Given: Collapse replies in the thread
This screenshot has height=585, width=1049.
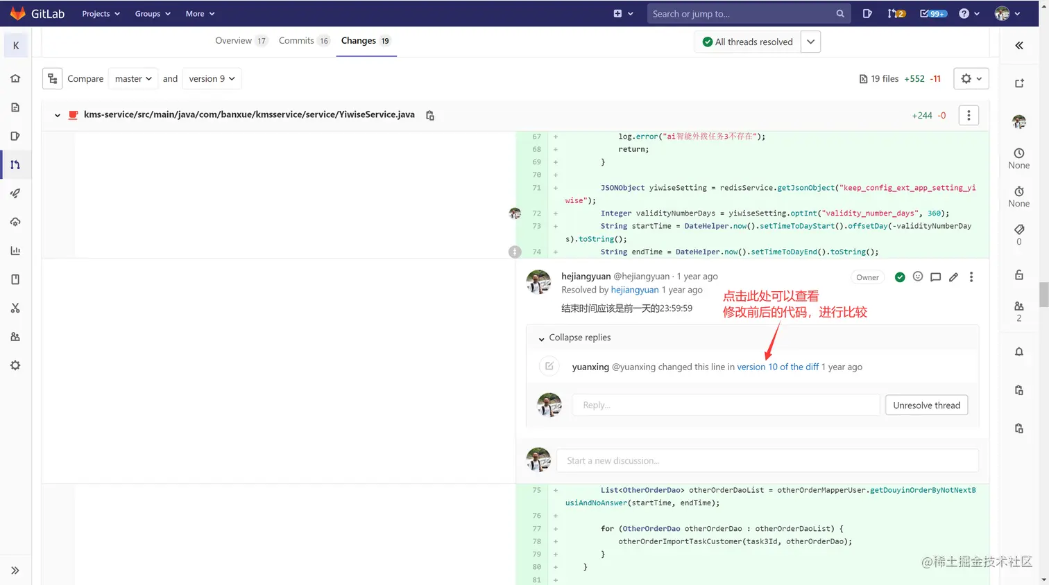Looking at the screenshot, I should (x=574, y=338).
